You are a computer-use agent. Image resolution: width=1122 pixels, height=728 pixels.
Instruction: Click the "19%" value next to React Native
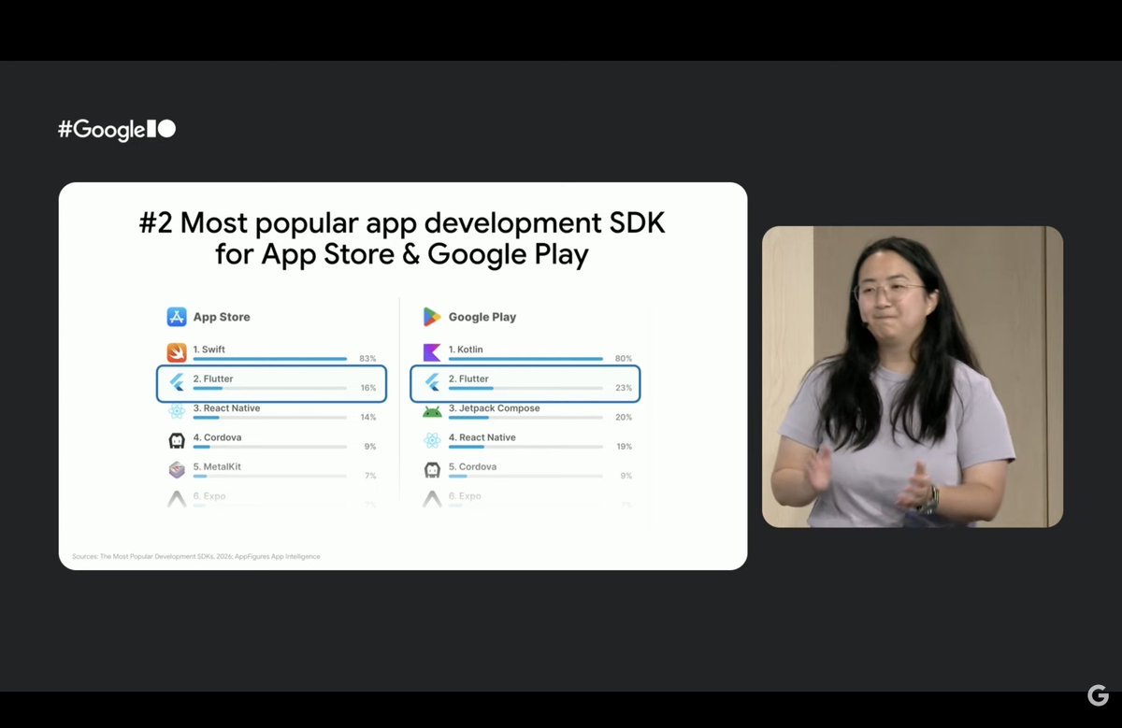[624, 447]
